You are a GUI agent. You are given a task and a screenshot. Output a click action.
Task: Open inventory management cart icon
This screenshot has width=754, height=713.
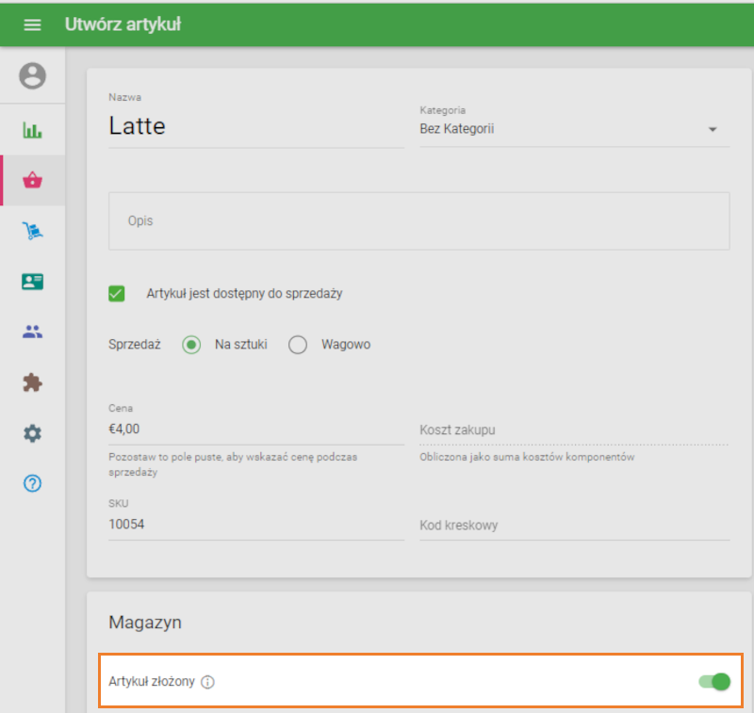[32, 231]
